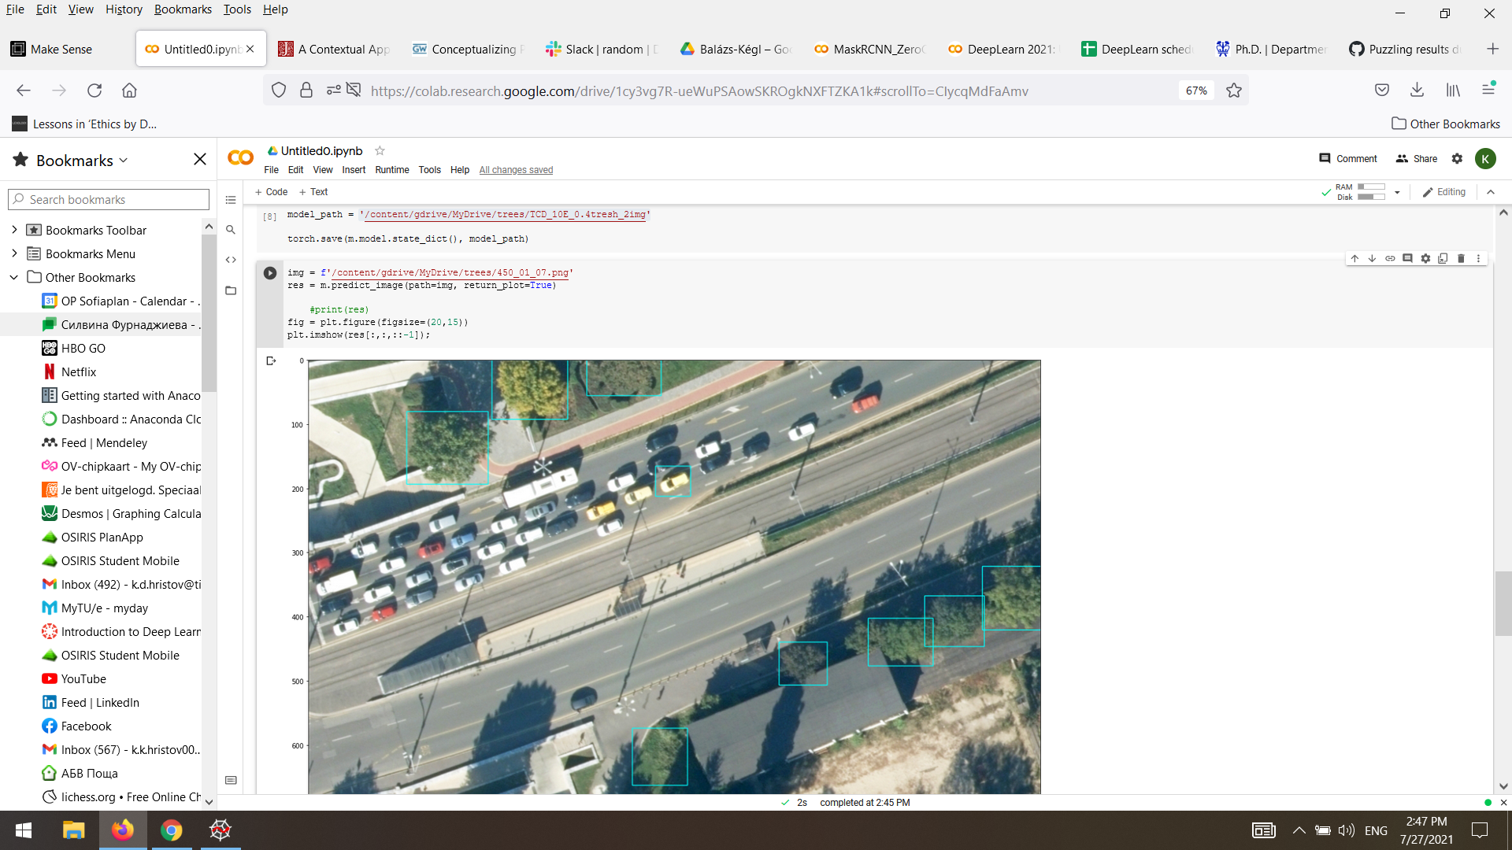The image size is (1512, 850).
Task: Toggle Enhanced Tracking Protection shield
Action: (x=278, y=91)
